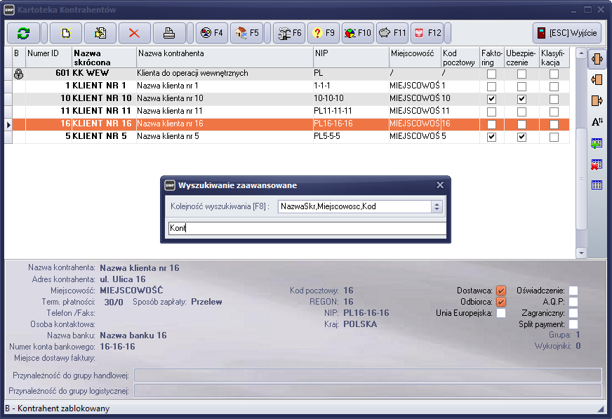Click the table with red X sidebar icon
This screenshot has height=419, width=612.
[597, 164]
